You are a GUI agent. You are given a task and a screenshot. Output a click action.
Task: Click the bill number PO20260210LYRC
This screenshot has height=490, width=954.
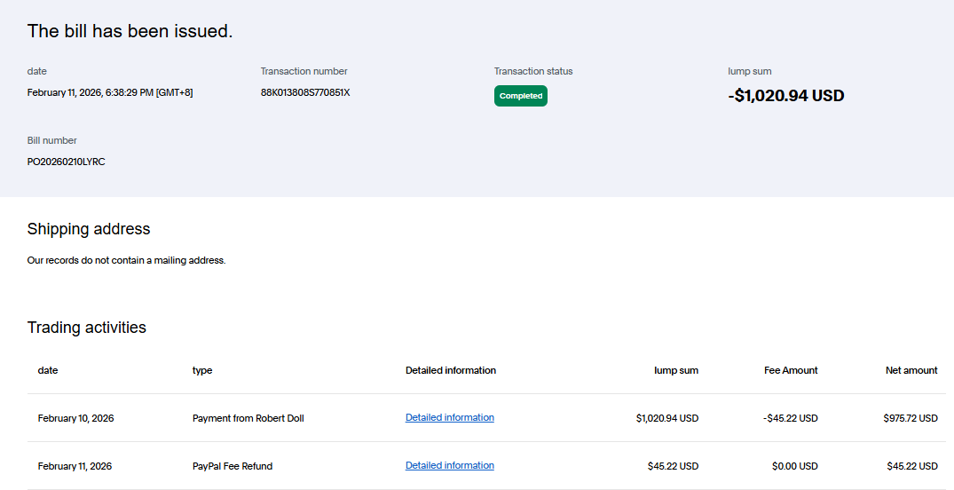click(67, 162)
